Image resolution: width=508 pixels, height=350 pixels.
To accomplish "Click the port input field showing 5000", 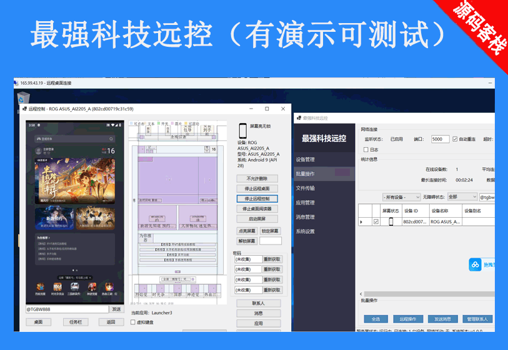I will 440,139.
